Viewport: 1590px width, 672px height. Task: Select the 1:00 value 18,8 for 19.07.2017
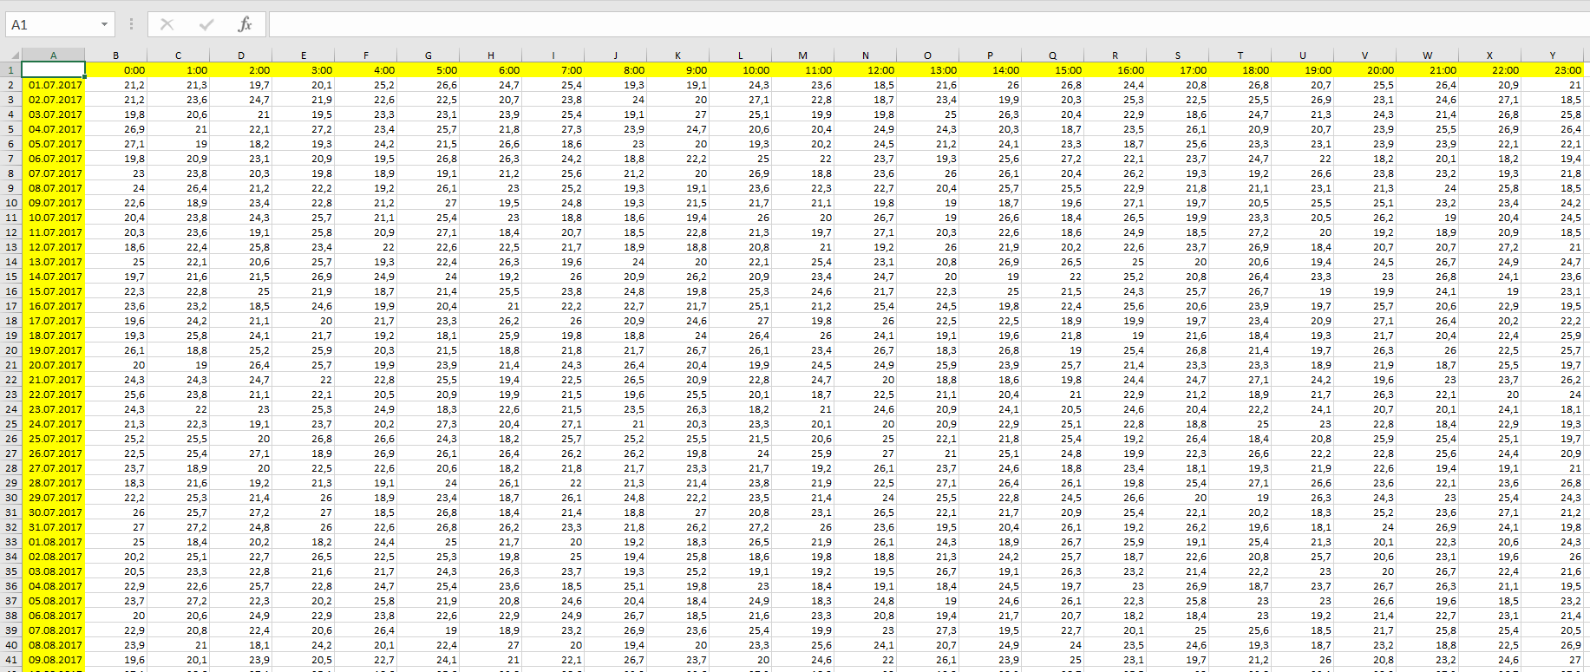[x=179, y=350]
